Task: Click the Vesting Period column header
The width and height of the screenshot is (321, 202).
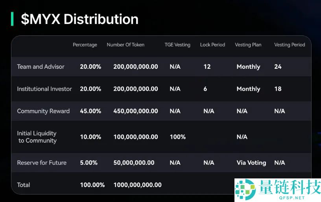Action: click(290, 45)
